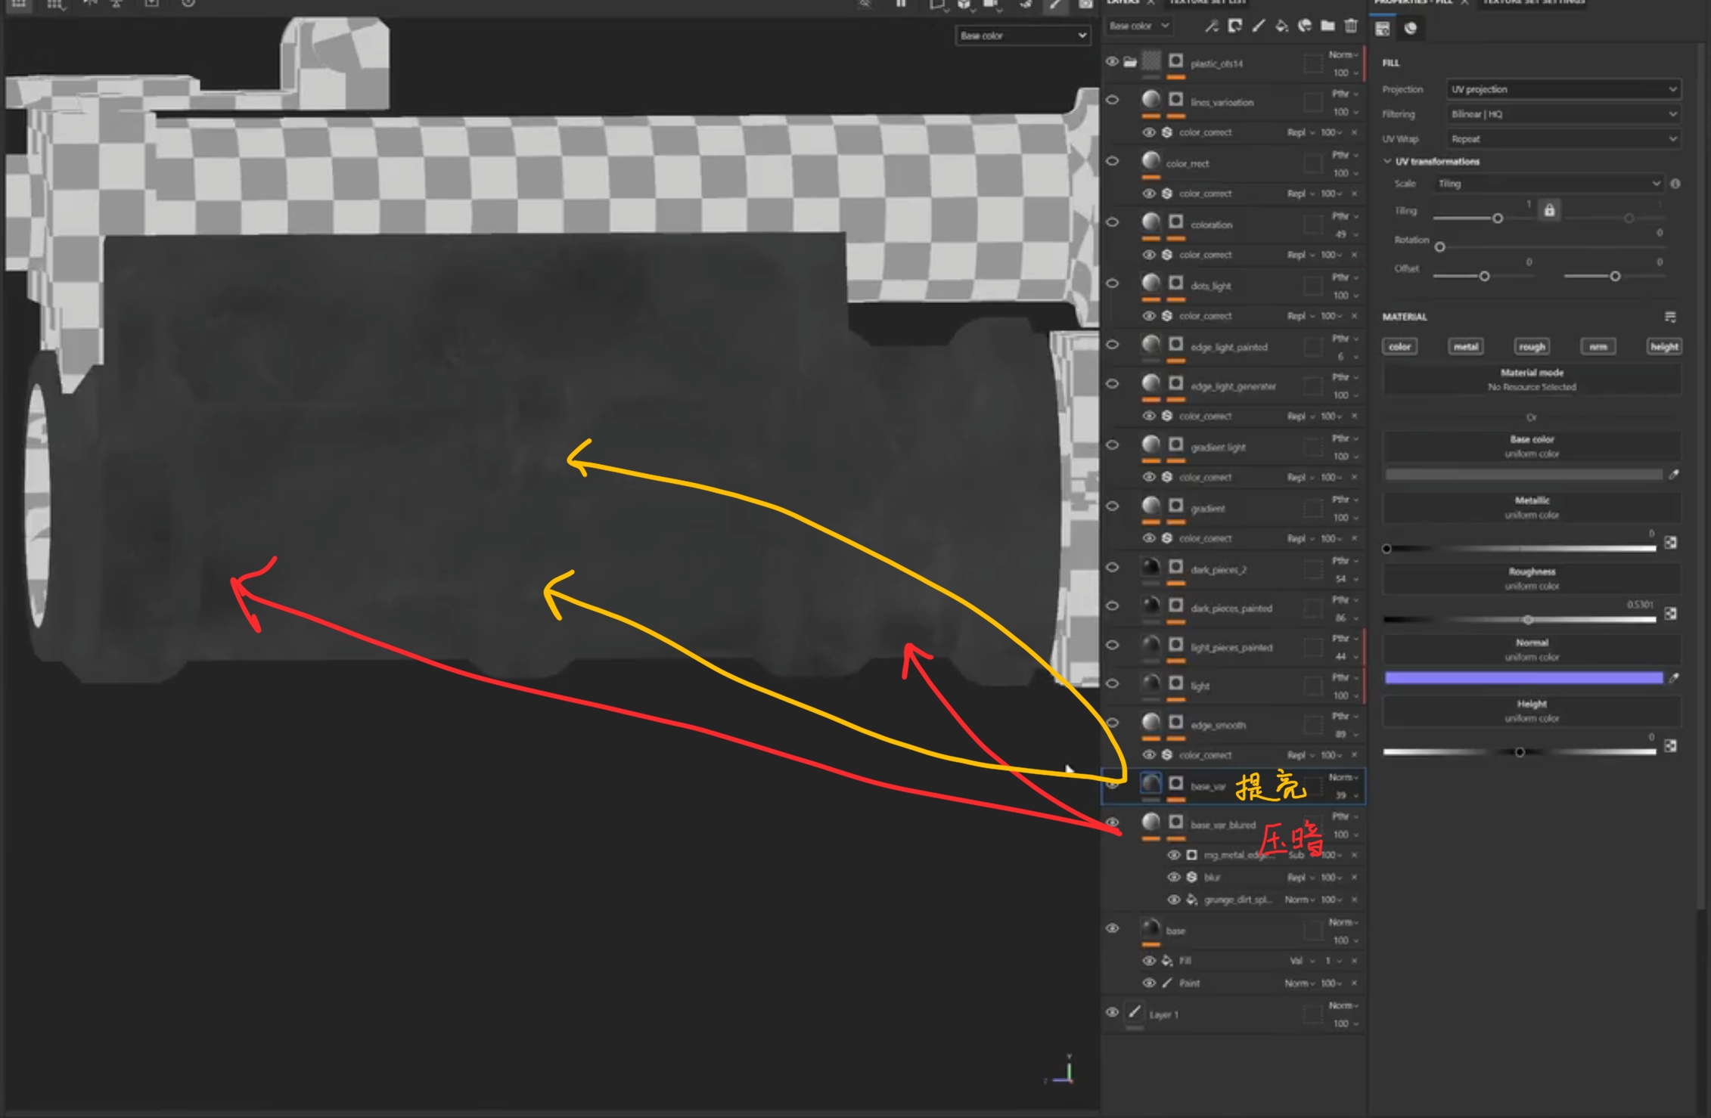This screenshot has height=1118, width=1711.
Task: Click the Rotation slider handle
Action: coord(1440,247)
